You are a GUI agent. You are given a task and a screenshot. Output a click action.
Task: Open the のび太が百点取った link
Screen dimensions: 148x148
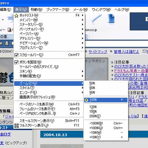(x=131, y=67)
